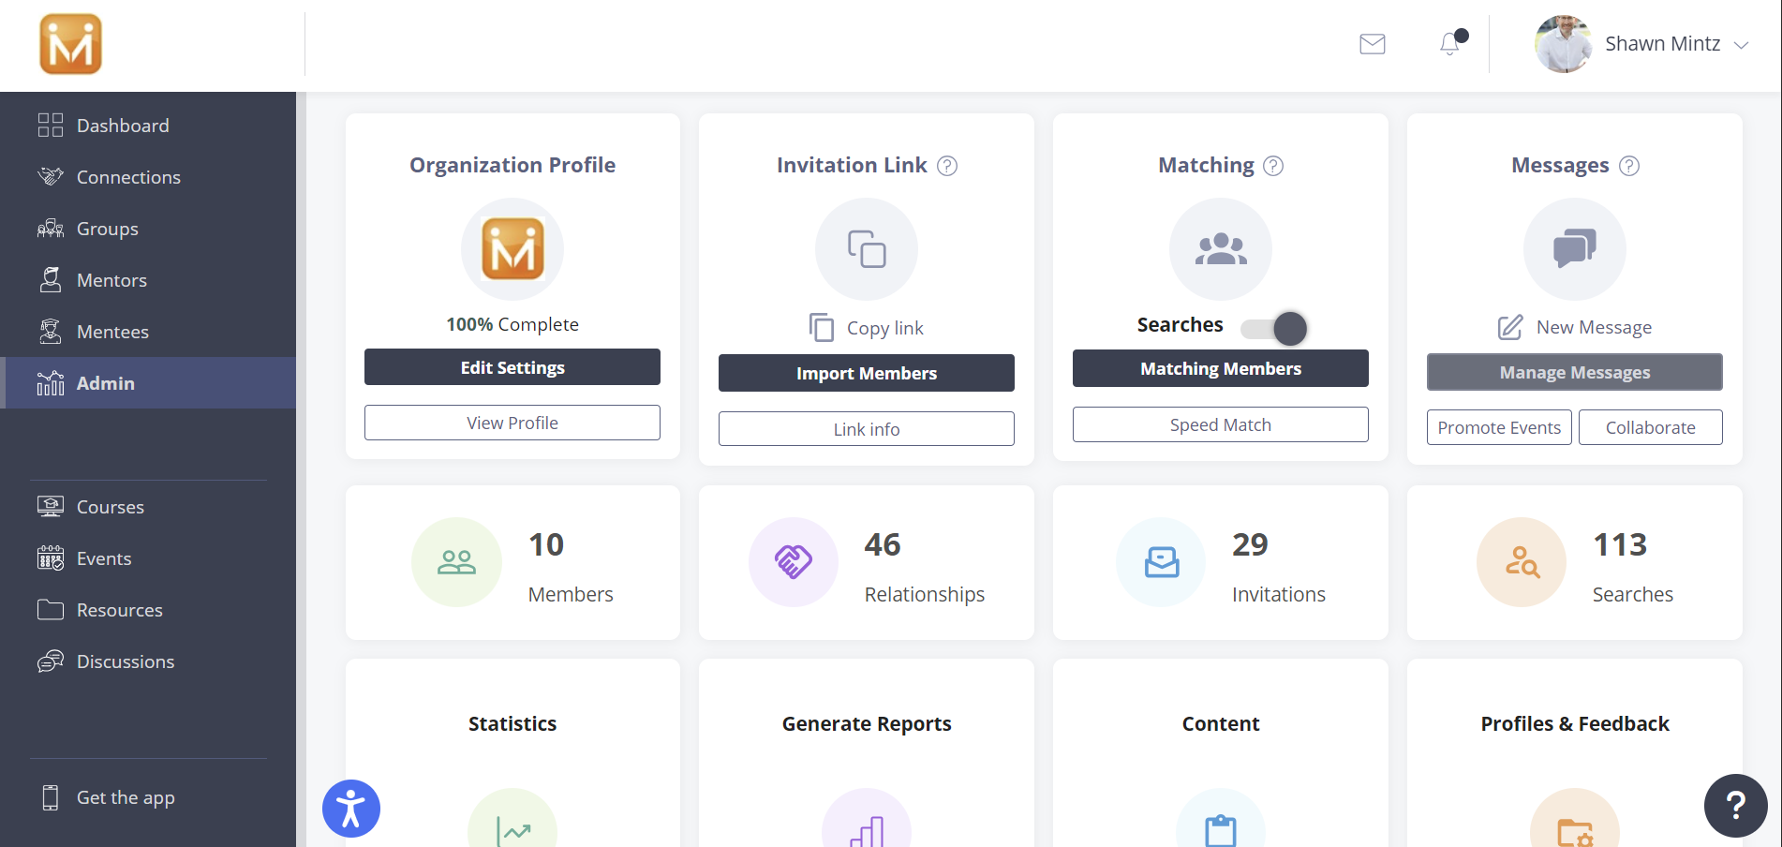The height and width of the screenshot is (847, 1782).
Task: Click the Dashboard grid icon
Action: [x=51, y=126]
